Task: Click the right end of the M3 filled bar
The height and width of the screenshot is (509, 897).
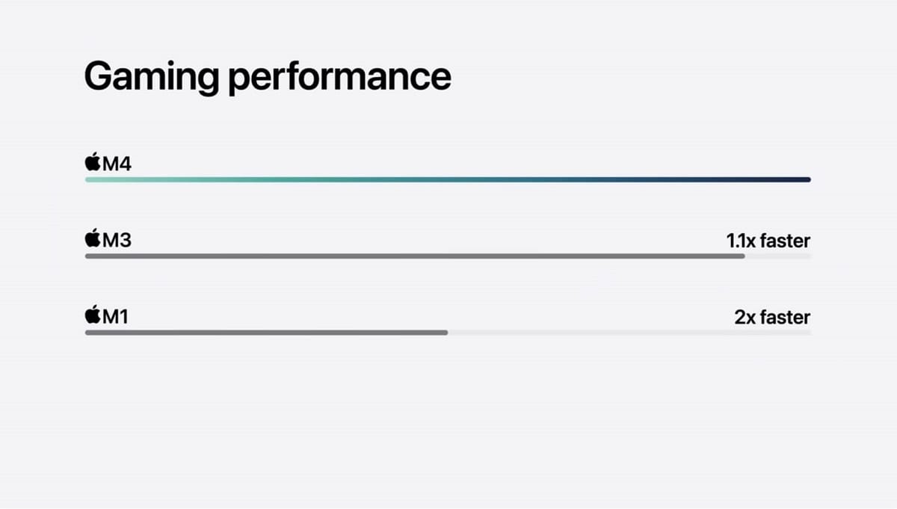Action: click(742, 256)
